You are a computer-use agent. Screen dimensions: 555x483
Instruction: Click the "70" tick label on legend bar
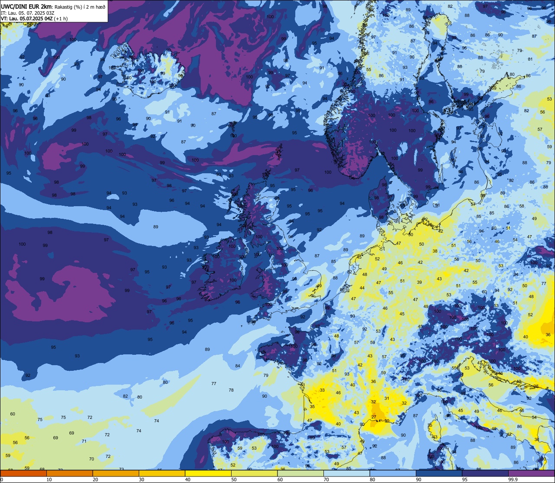tap(326, 480)
